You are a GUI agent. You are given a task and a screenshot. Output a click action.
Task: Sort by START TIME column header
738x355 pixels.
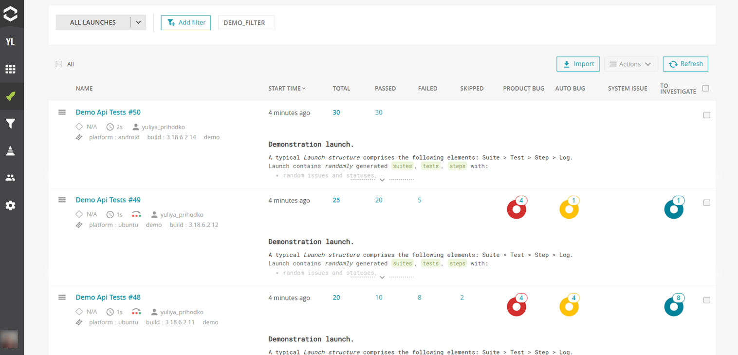[287, 89]
